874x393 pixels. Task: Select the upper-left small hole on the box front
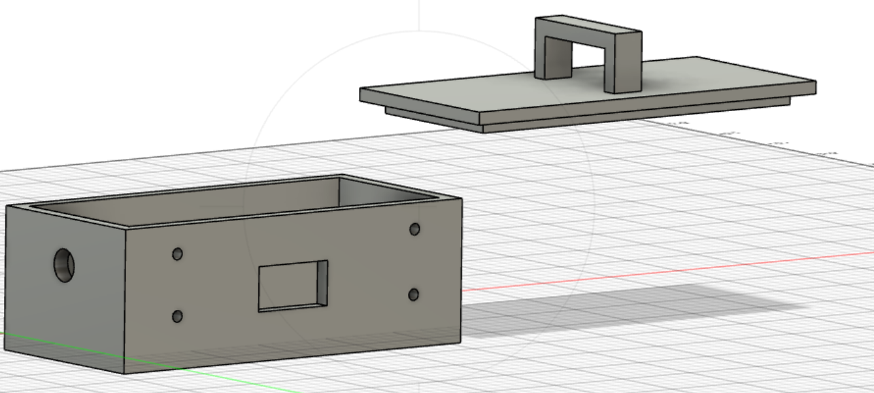177,254
